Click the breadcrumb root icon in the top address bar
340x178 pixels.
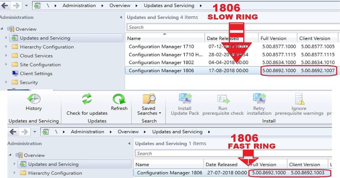(x=38, y=6)
